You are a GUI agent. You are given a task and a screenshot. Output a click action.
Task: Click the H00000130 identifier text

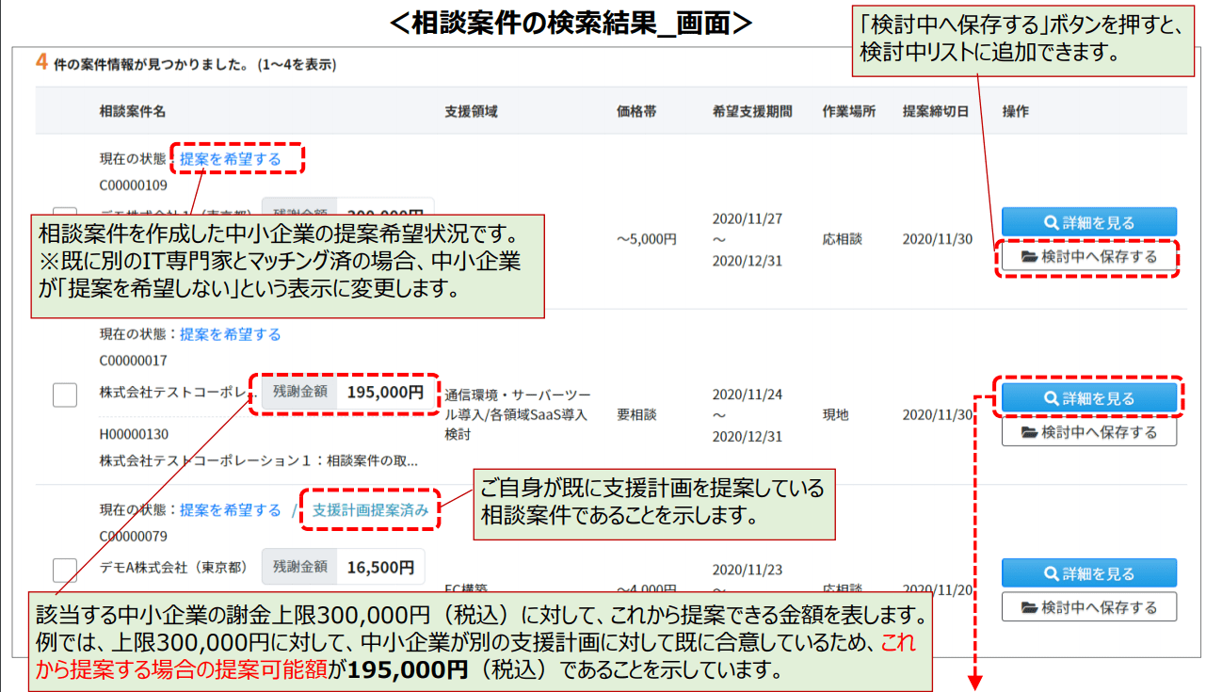click(x=134, y=434)
